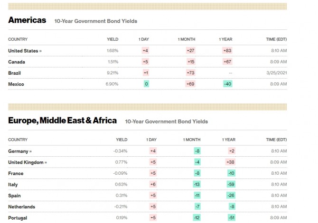
Task: Click the Italy country name
Action: (x=13, y=185)
